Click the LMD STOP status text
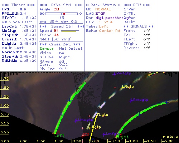This screenshot has height=143, width=179. pos(96,14)
